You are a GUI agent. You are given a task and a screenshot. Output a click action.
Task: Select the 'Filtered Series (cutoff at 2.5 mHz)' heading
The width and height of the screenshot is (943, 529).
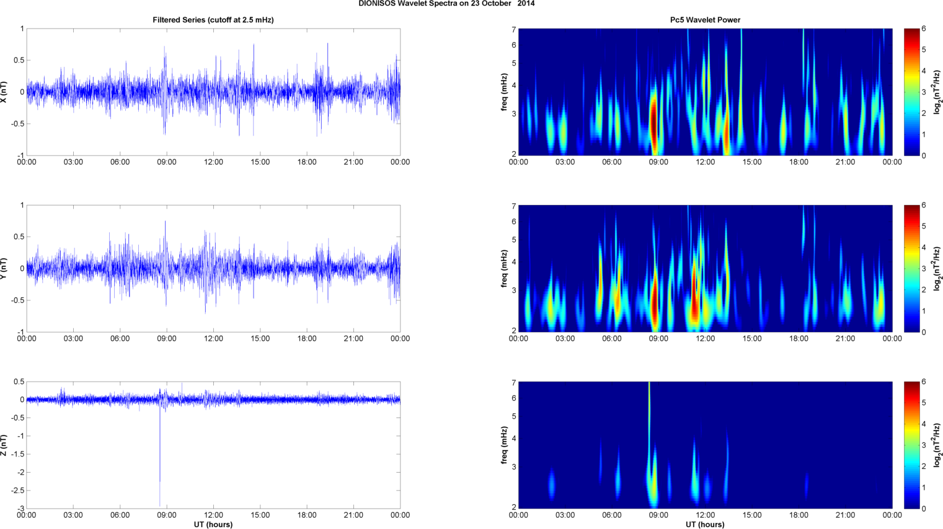(x=213, y=20)
